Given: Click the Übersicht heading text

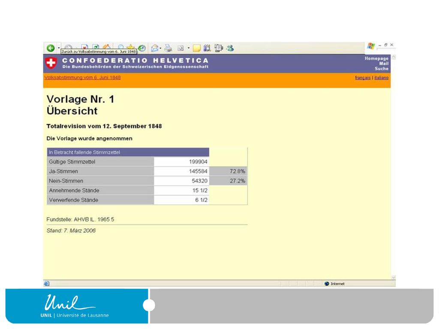Looking at the screenshot, I should pyautogui.click(x=72, y=111).
